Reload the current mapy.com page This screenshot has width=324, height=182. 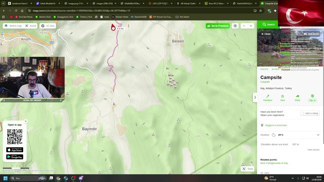16,11
